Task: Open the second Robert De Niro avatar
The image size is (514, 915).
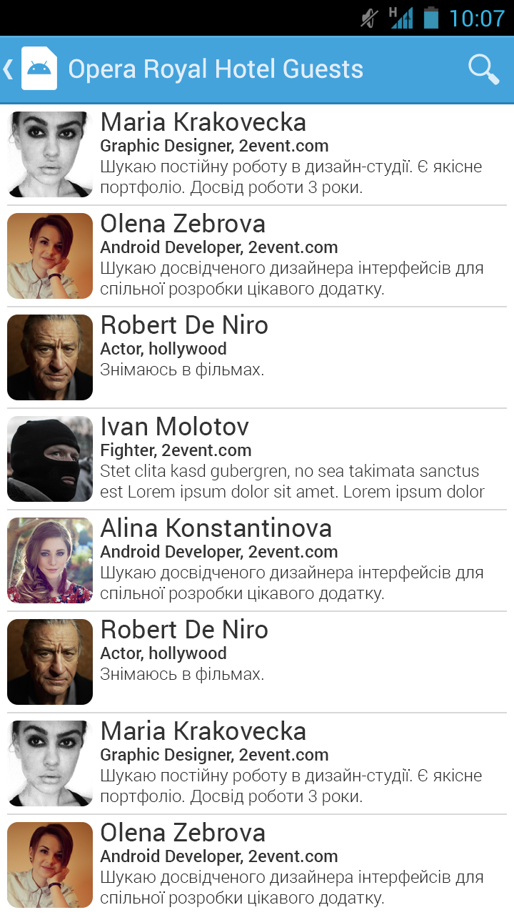Action: pos(50,662)
